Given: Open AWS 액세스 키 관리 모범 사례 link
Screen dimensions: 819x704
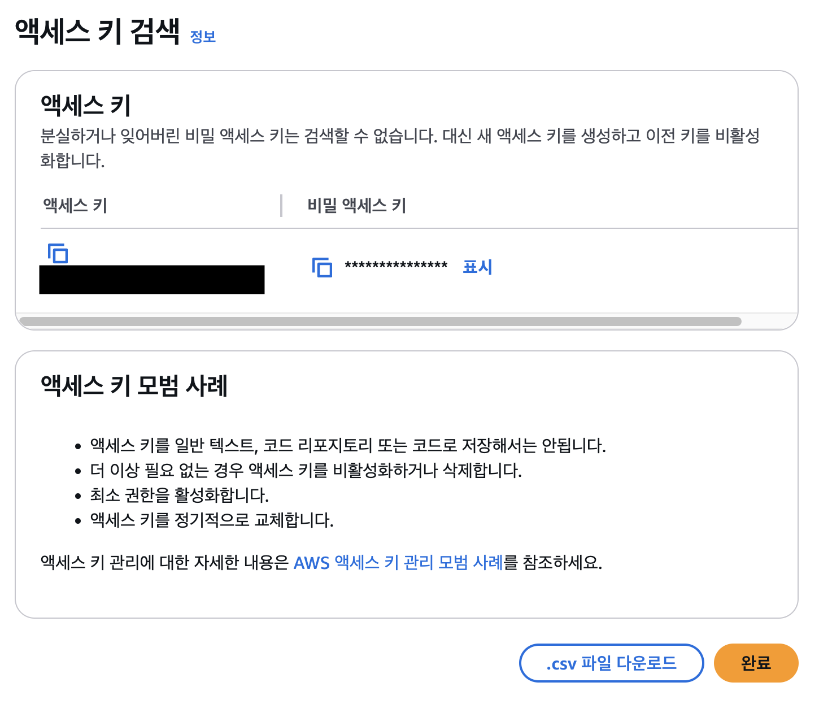Looking at the screenshot, I should pos(398,563).
